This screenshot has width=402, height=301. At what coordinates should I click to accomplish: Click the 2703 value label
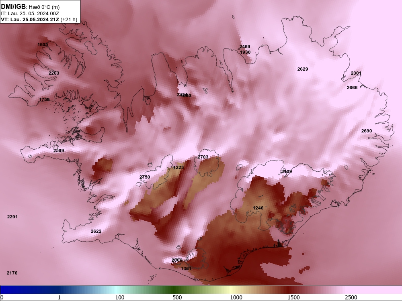click(x=203, y=157)
